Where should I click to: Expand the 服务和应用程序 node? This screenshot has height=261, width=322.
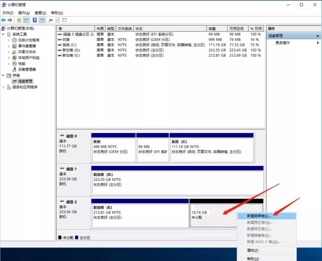(x=3, y=87)
